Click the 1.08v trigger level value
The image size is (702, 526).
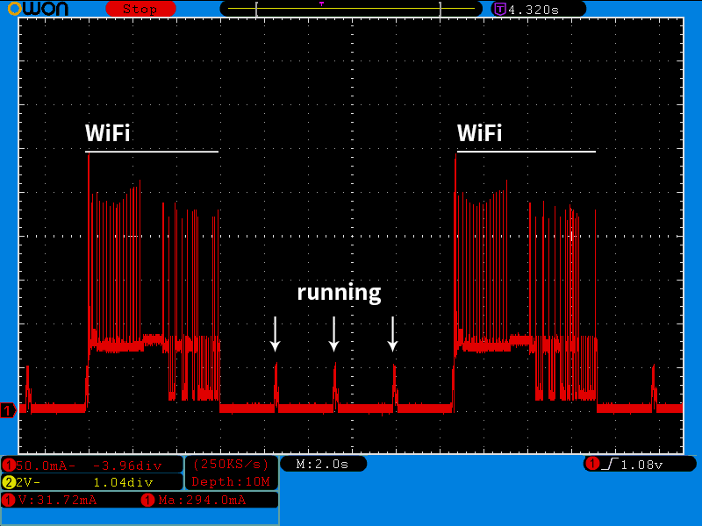pyautogui.click(x=645, y=464)
